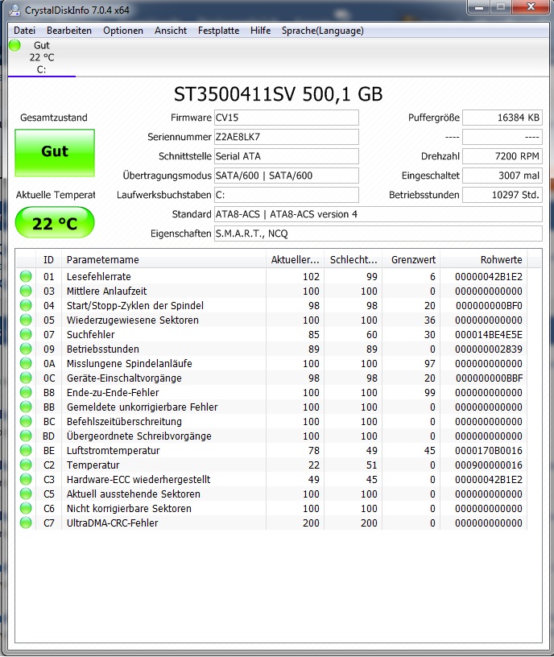This screenshot has width=554, height=657.
Task: Sort by the ID column header
Action: pyautogui.click(x=48, y=260)
